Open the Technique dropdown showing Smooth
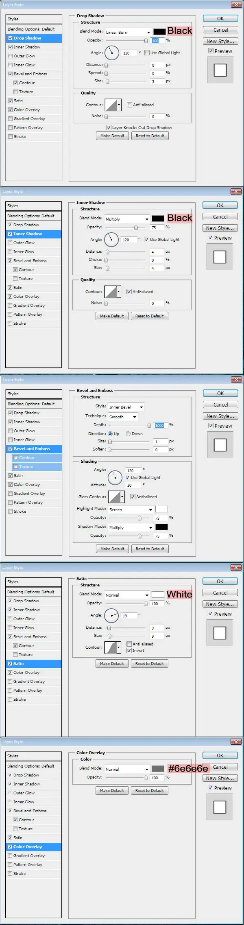 point(123,417)
